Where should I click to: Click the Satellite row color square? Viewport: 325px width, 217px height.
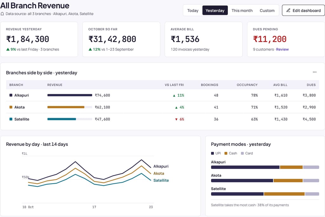point(11,119)
